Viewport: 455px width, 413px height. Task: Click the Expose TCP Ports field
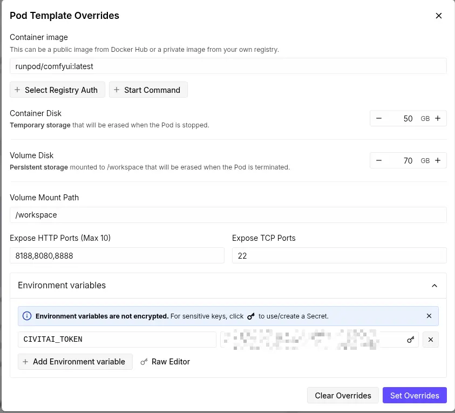[x=339, y=256]
